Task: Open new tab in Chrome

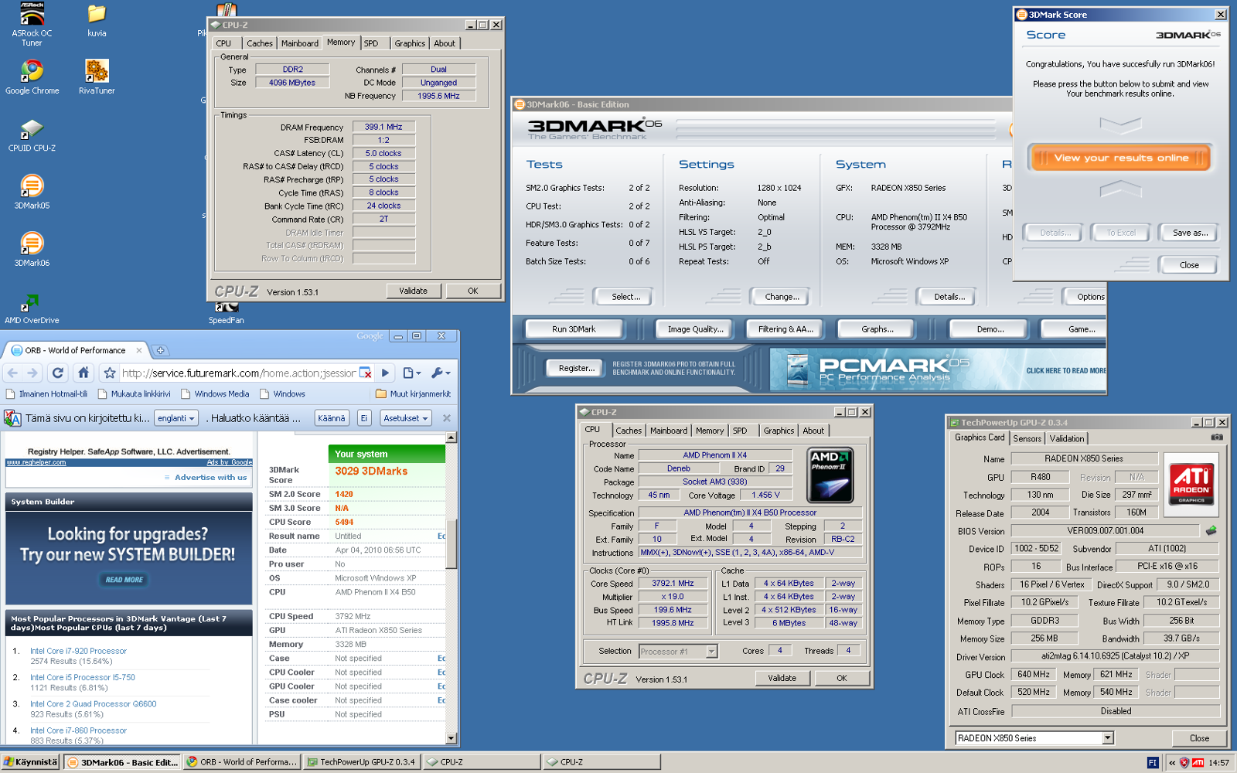Action: click(160, 350)
